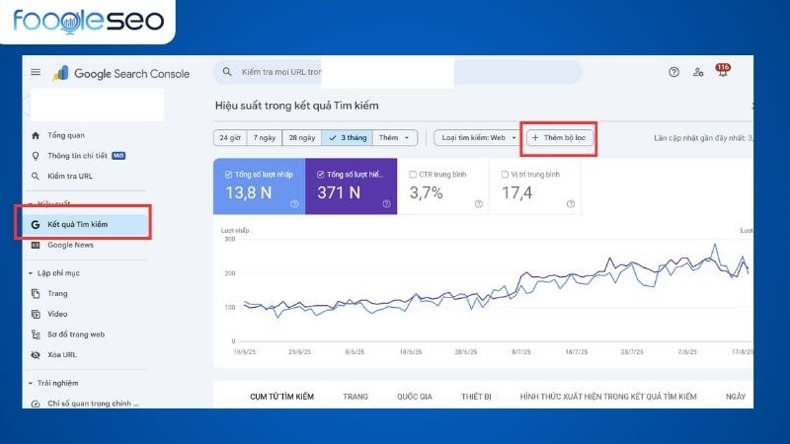
Task: Click the Thêm bộ lọc button
Action: coord(559,137)
